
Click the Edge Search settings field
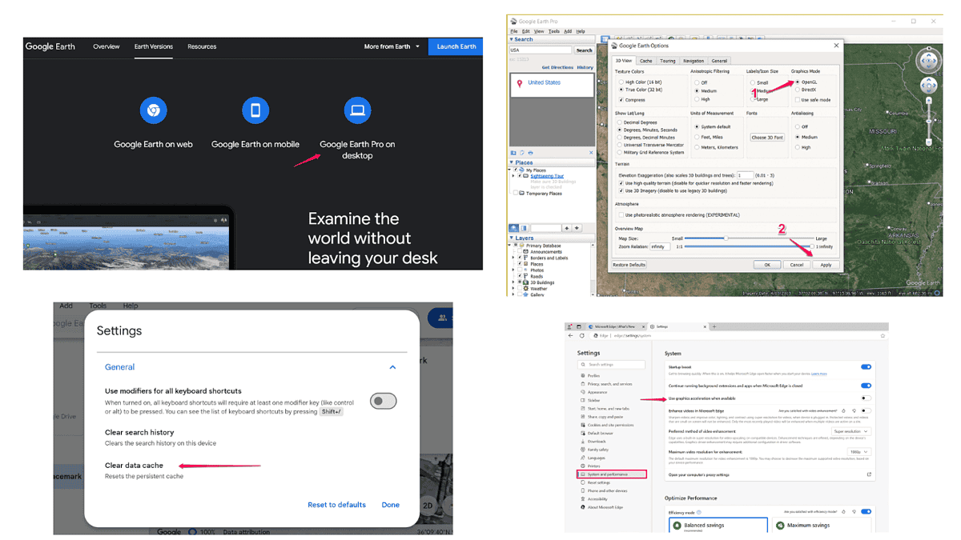(611, 364)
